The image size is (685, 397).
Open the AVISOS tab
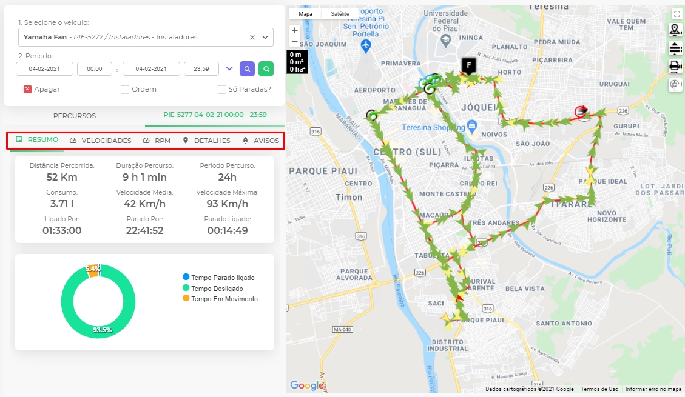261,141
